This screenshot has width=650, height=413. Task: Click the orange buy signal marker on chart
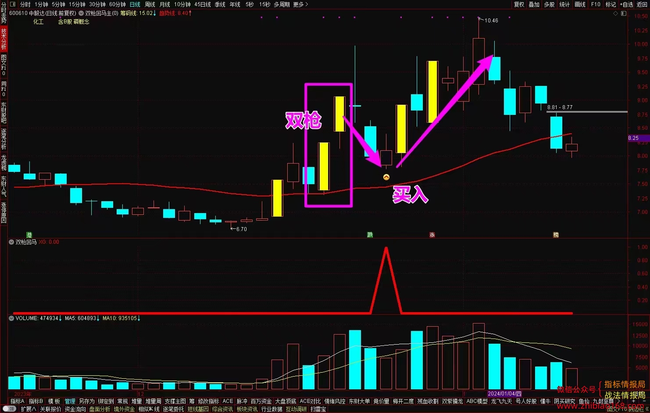[x=386, y=177]
